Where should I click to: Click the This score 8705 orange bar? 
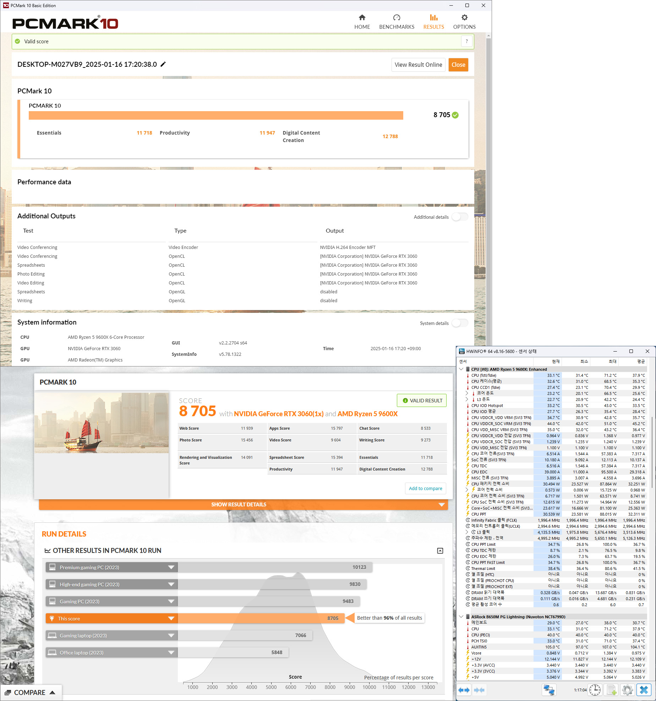261,618
